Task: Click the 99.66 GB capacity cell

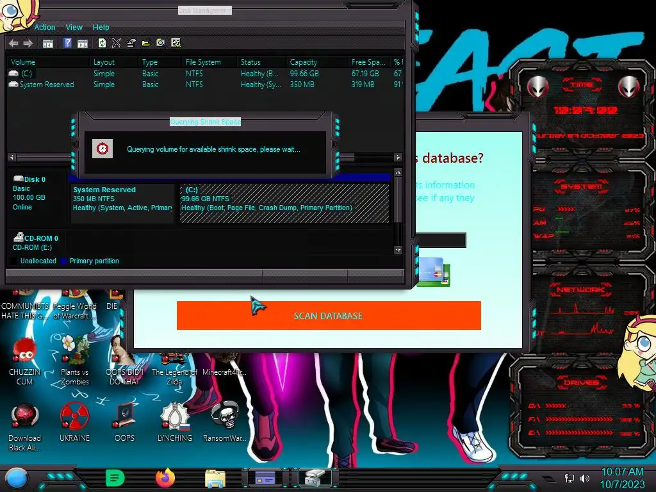Action: point(304,73)
